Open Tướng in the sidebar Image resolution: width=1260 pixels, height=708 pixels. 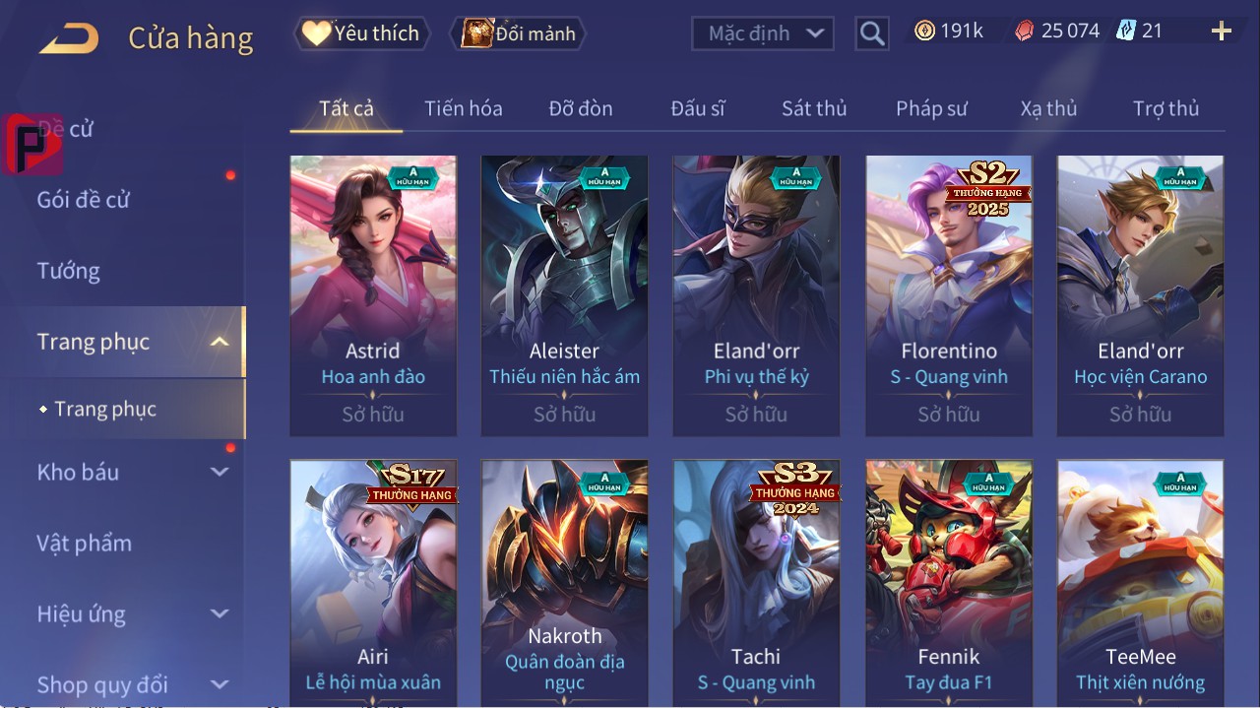69,271
